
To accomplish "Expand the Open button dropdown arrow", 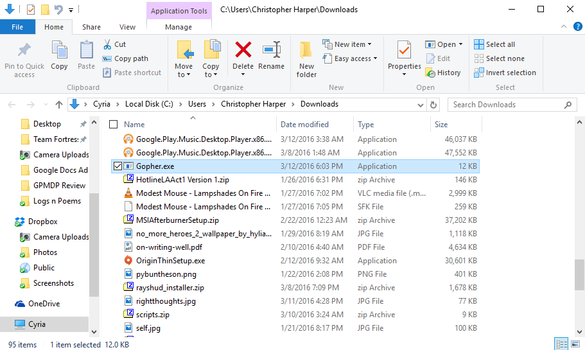I will [461, 44].
